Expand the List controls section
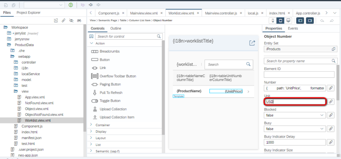Screen dimensions: 341x159 click(92, 144)
